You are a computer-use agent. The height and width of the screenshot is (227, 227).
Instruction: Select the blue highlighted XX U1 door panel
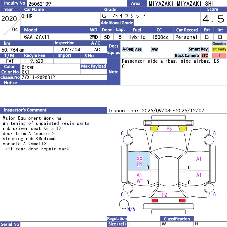[139, 161]
